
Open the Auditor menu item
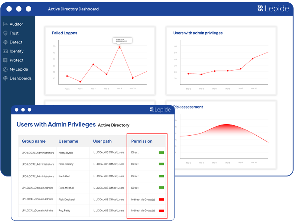pos(16,24)
